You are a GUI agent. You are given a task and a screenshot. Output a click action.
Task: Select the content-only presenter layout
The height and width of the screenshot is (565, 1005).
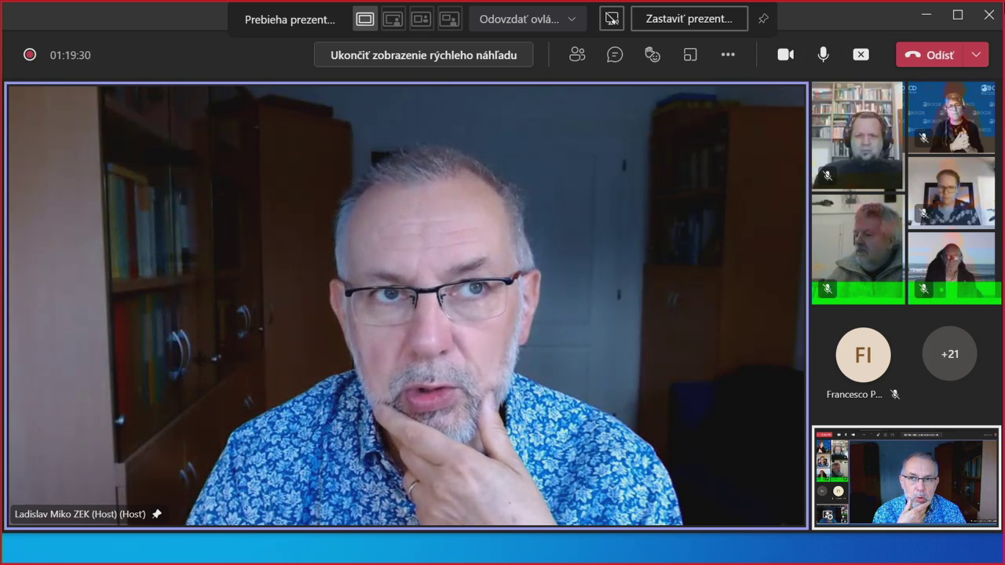click(365, 19)
